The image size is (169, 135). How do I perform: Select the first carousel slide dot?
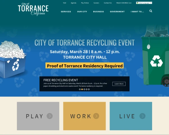[x=80, y=89]
